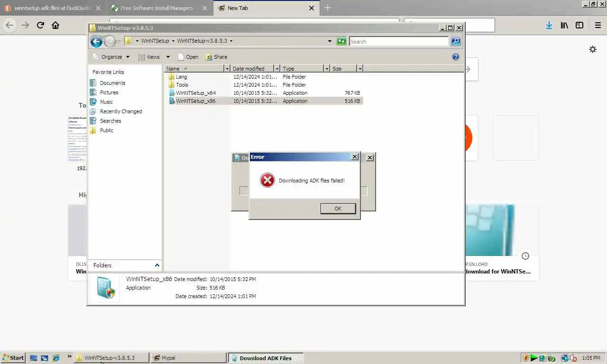The width and height of the screenshot is (607, 364).
Task: Click Open in the Explorer toolbar
Action: (188, 57)
